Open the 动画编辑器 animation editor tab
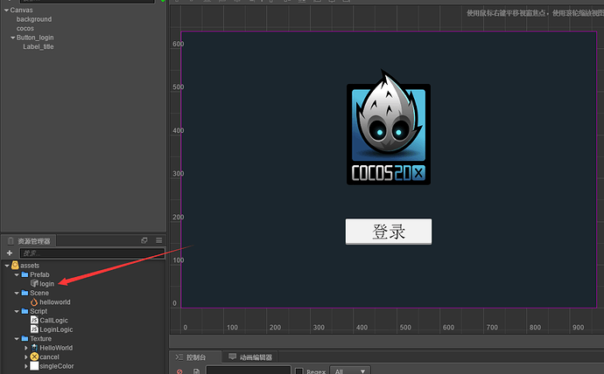604x374 pixels. point(250,357)
